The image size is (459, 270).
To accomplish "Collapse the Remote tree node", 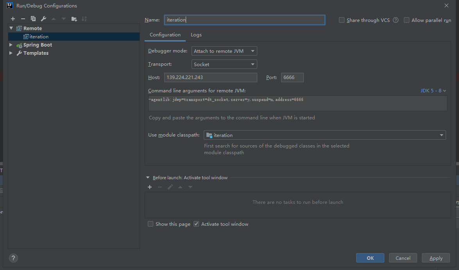I will (x=11, y=29).
